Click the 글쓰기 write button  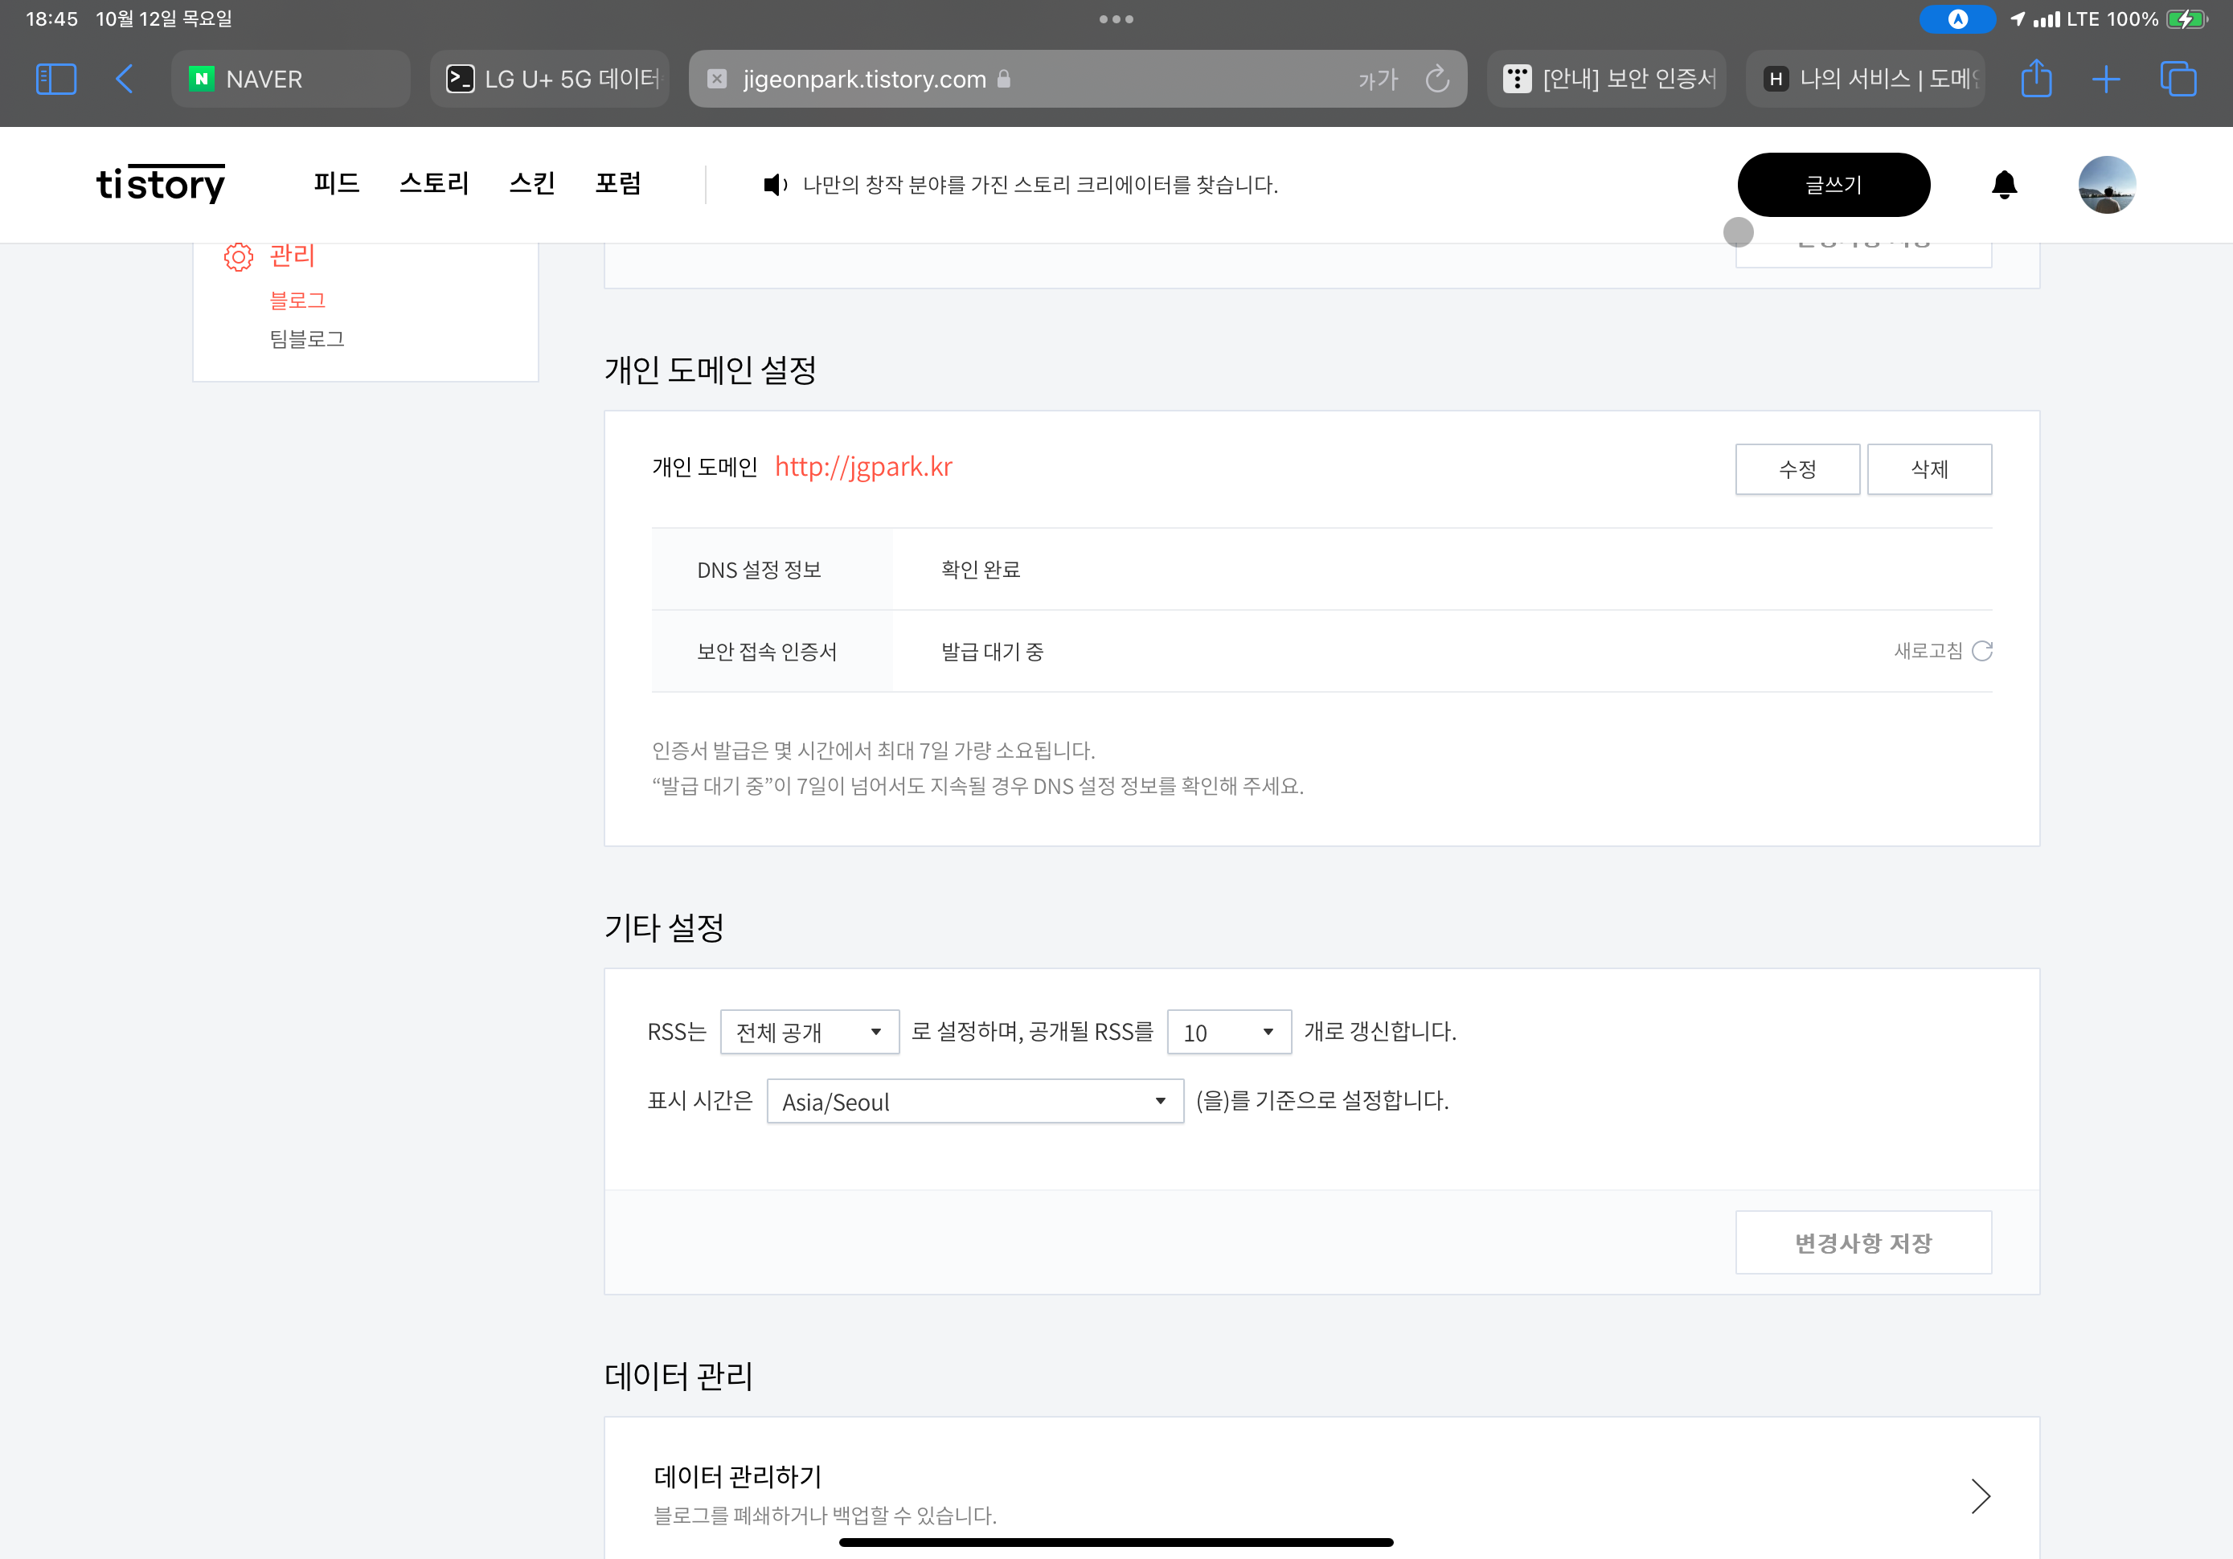click(1834, 185)
